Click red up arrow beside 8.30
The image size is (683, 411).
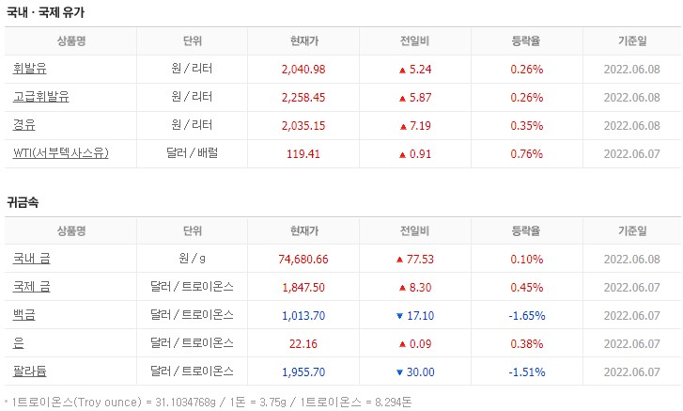point(402,287)
